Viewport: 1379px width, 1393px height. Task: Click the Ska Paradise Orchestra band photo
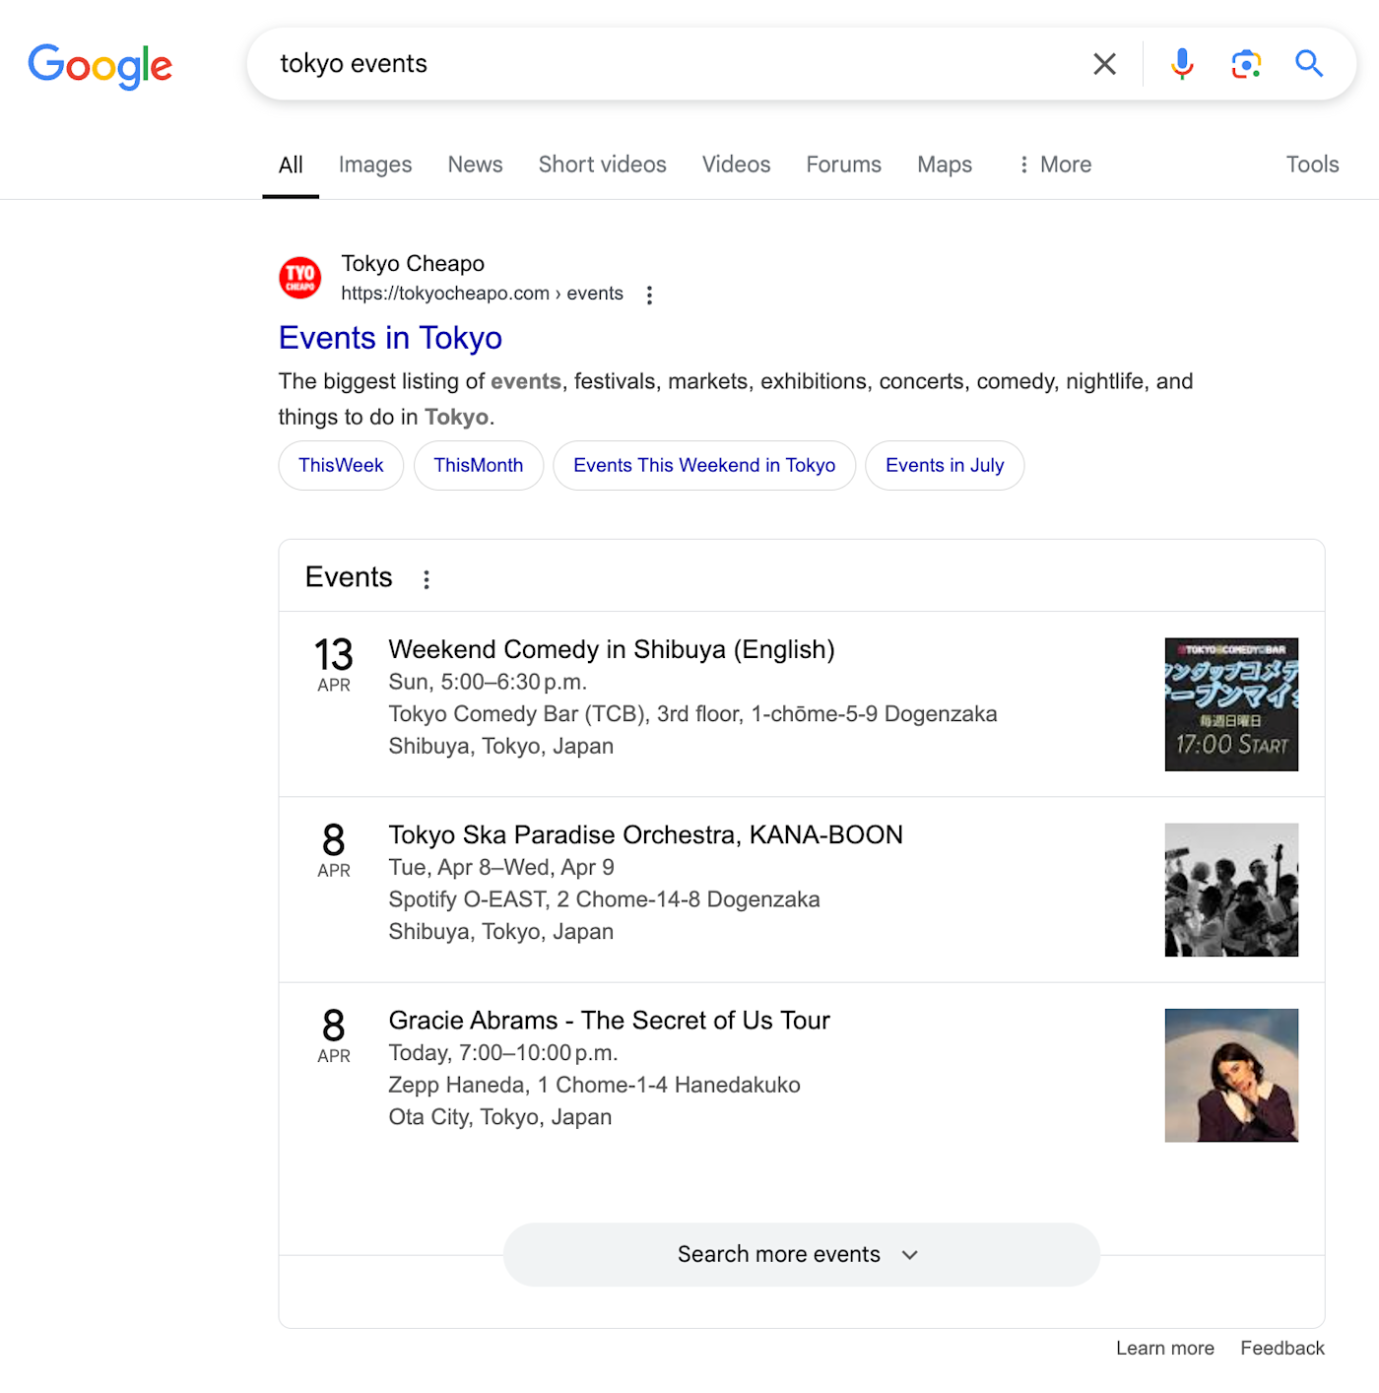click(1231, 890)
